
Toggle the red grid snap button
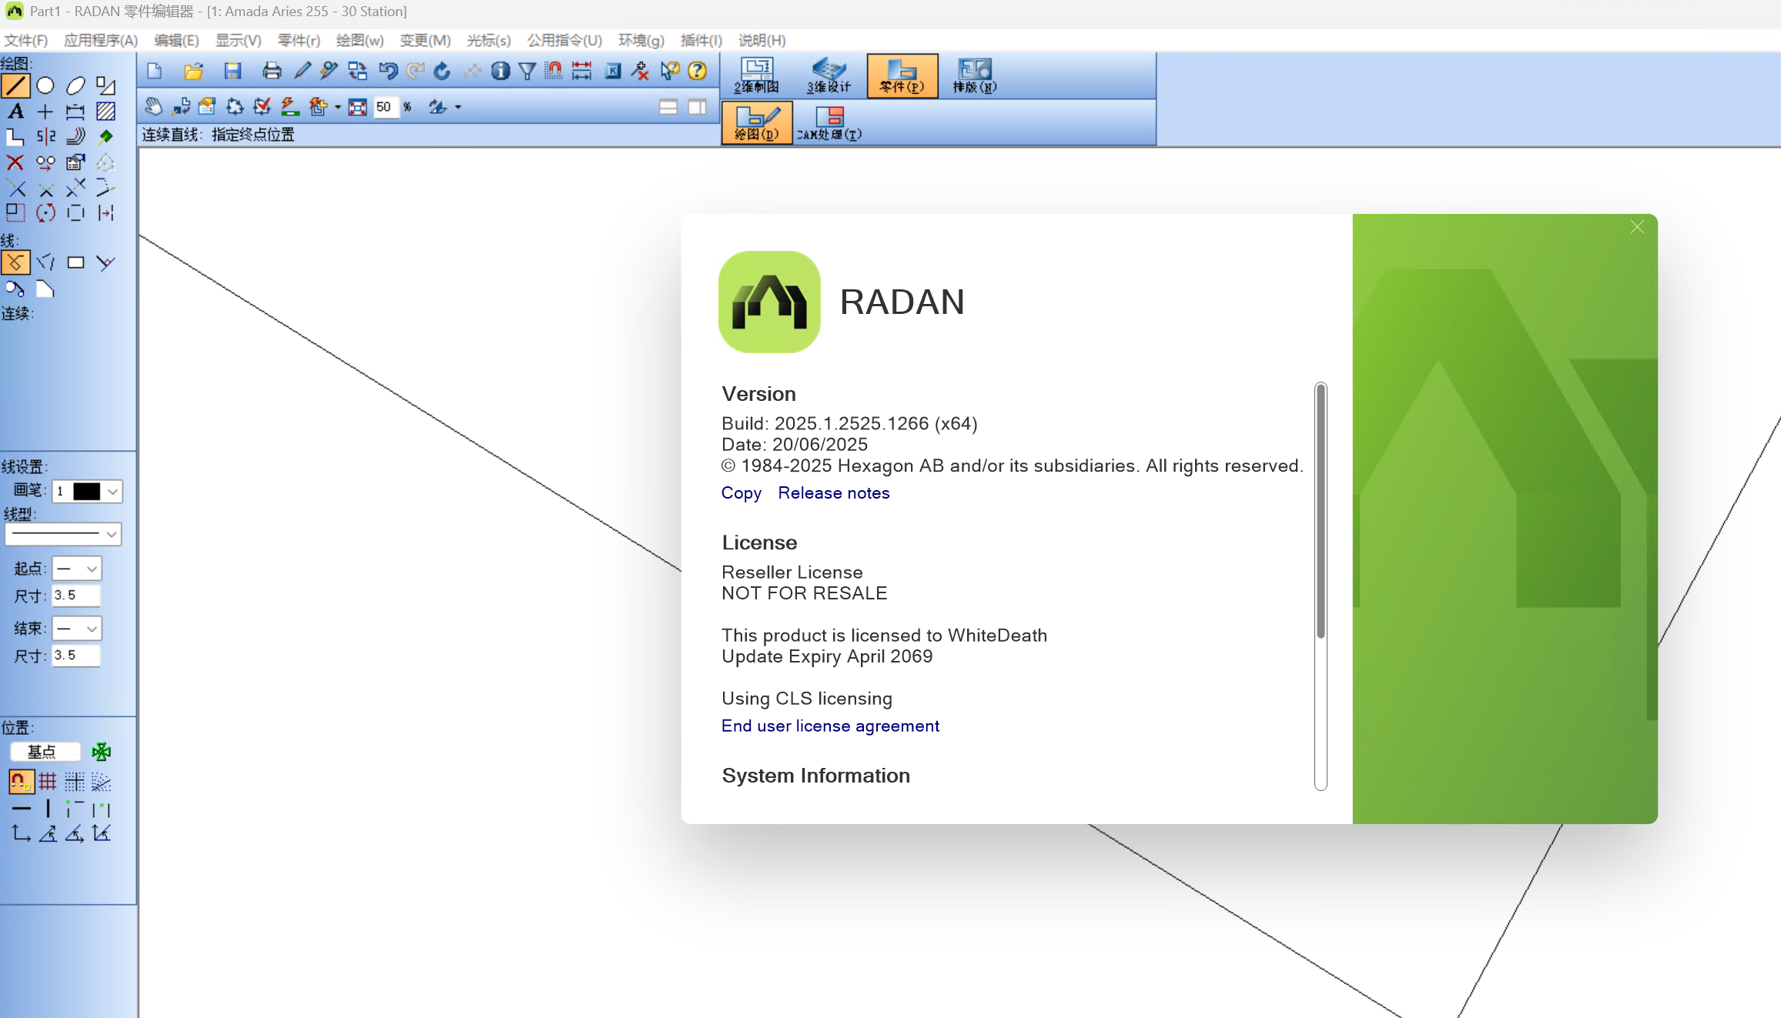click(x=48, y=782)
